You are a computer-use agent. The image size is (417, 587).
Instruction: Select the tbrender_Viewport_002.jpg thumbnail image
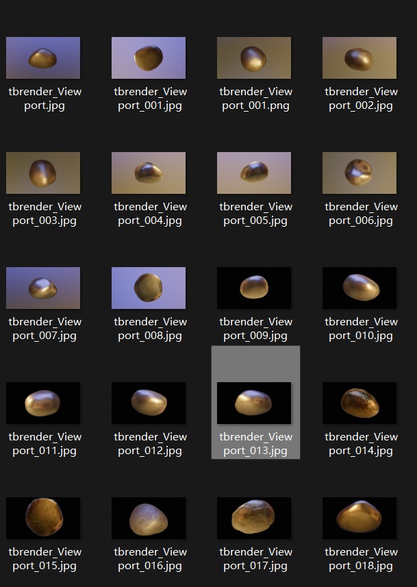click(359, 58)
